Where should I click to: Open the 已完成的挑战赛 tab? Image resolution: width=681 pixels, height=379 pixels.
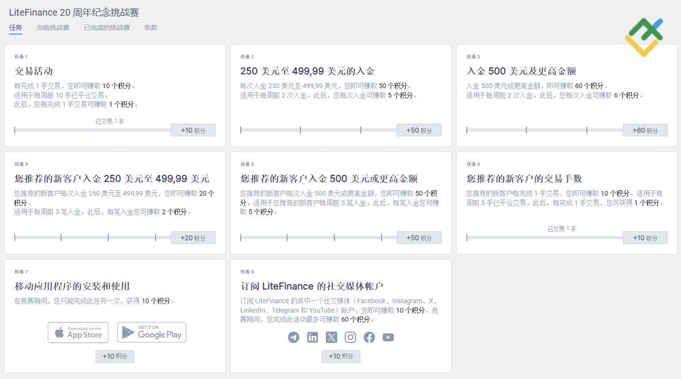point(107,27)
